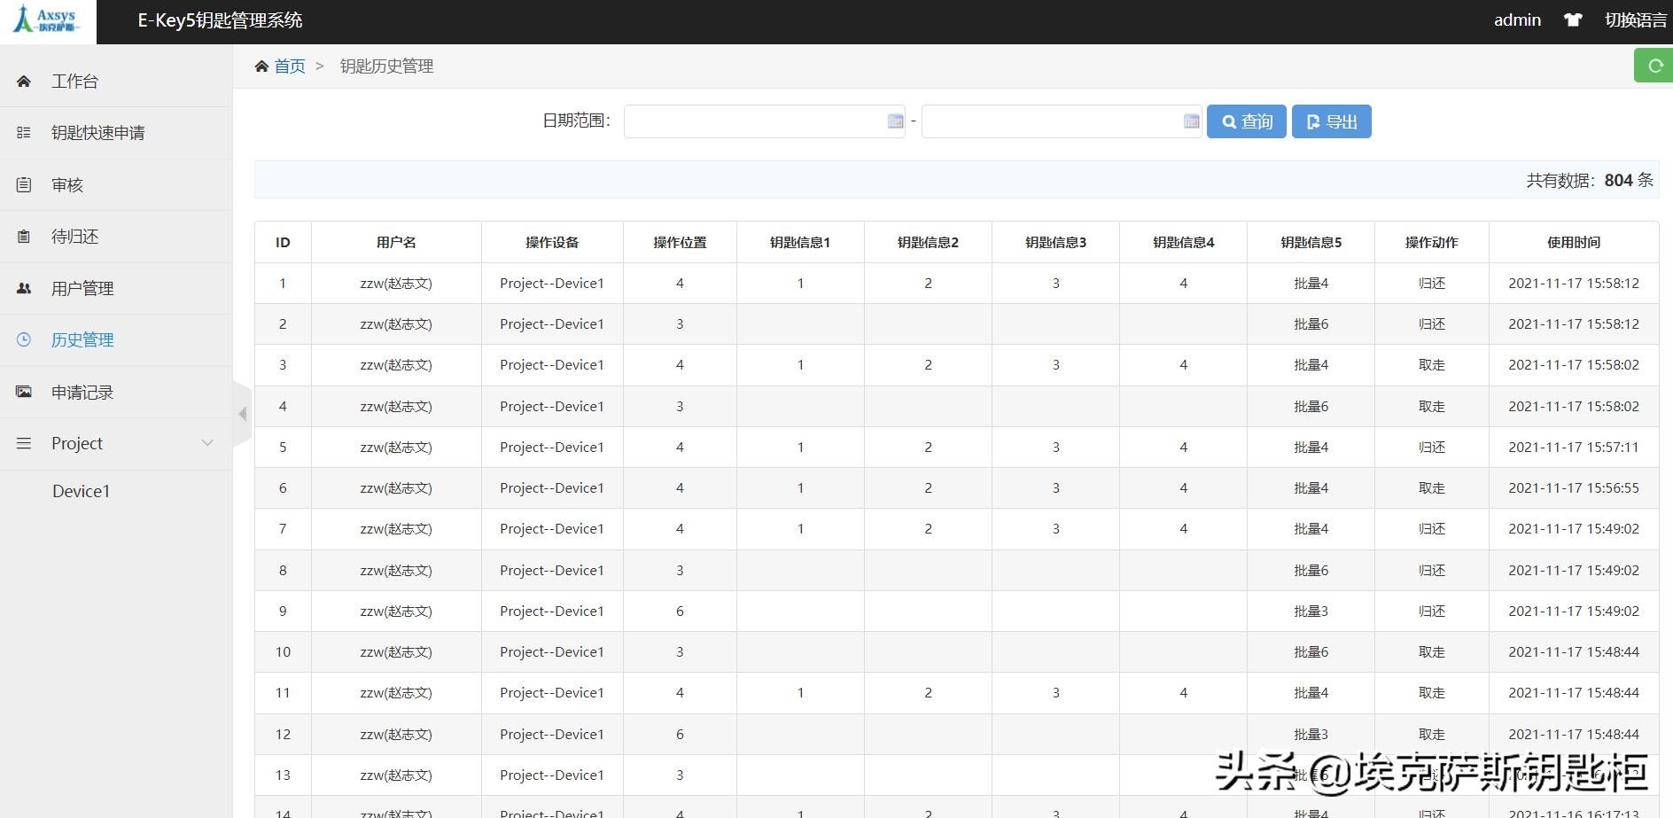The width and height of the screenshot is (1673, 818).
Task: Click the 操作动作 column header
Action: coord(1431,243)
